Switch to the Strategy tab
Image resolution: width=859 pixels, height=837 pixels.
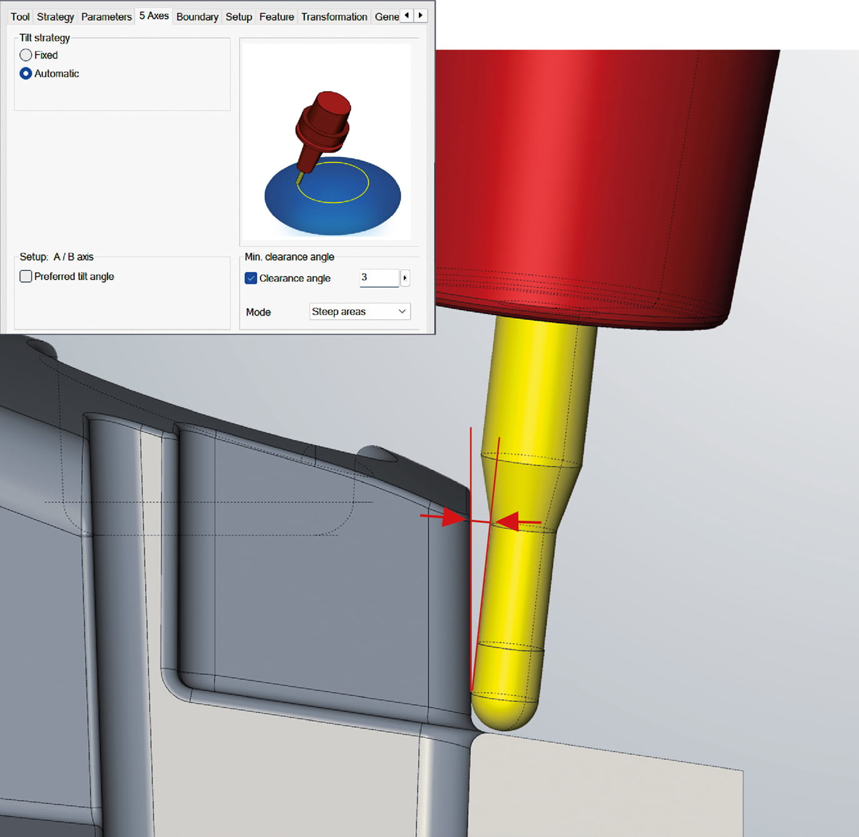pos(55,17)
